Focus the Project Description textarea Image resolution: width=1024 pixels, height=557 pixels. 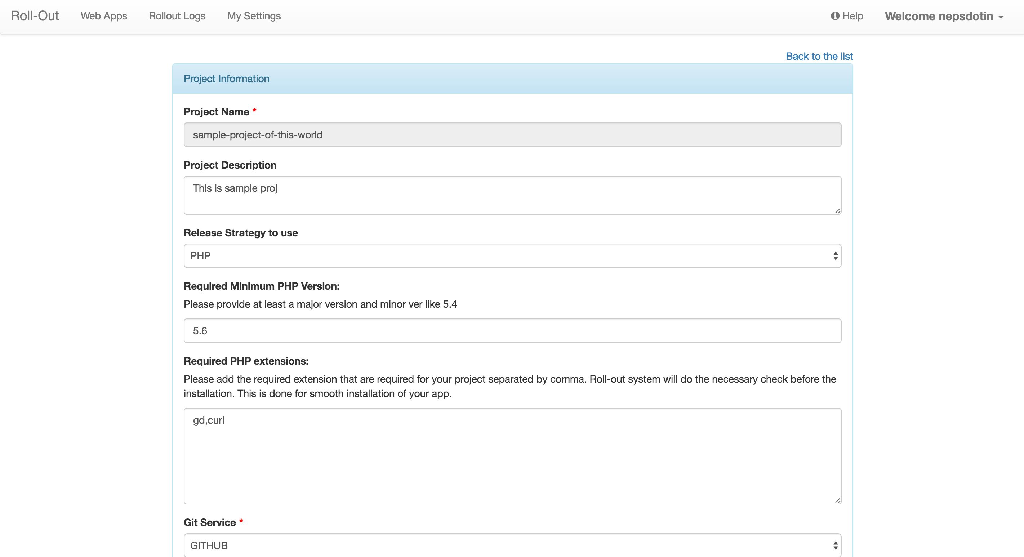tap(512, 195)
